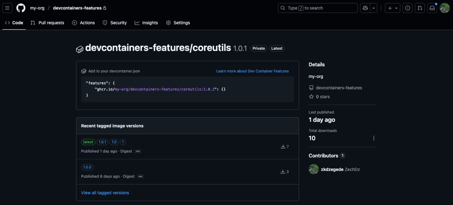Focus the 'Type / to search' field

pyautogui.click(x=318, y=8)
